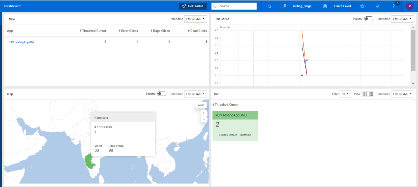
Task: Toggle the map Legend switch
Action: pos(162,94)
